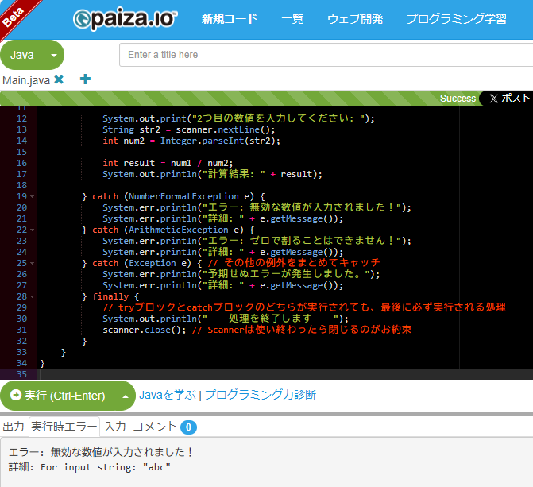Click the paiza.io logo
This screenshot has width=533, height=487.
pyautogui.click(x=126, y=19)
